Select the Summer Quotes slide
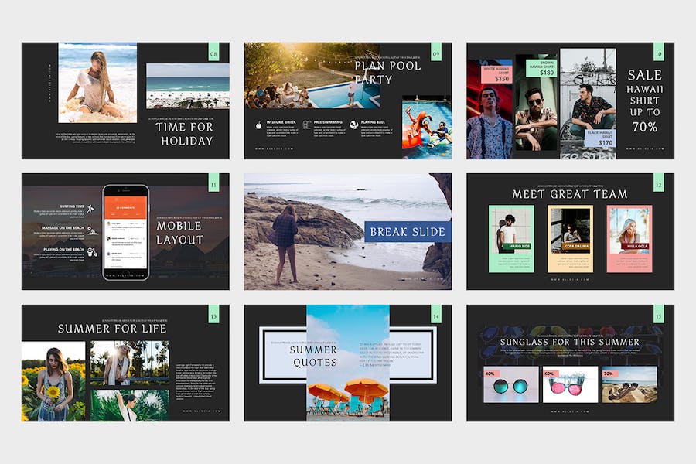Viewport: 696px width, 464px height. click(x=348, y=363)
